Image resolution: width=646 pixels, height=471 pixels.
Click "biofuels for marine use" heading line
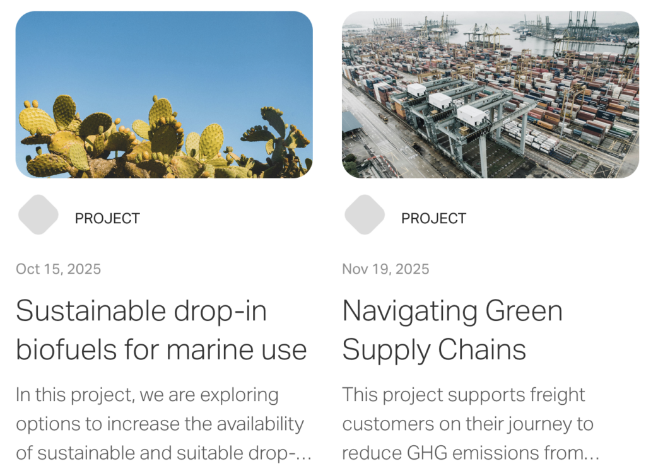(x=161, y=350)
